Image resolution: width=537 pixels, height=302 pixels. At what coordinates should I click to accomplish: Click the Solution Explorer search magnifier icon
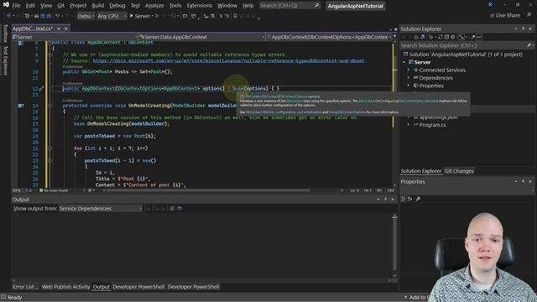pos(529,45)
